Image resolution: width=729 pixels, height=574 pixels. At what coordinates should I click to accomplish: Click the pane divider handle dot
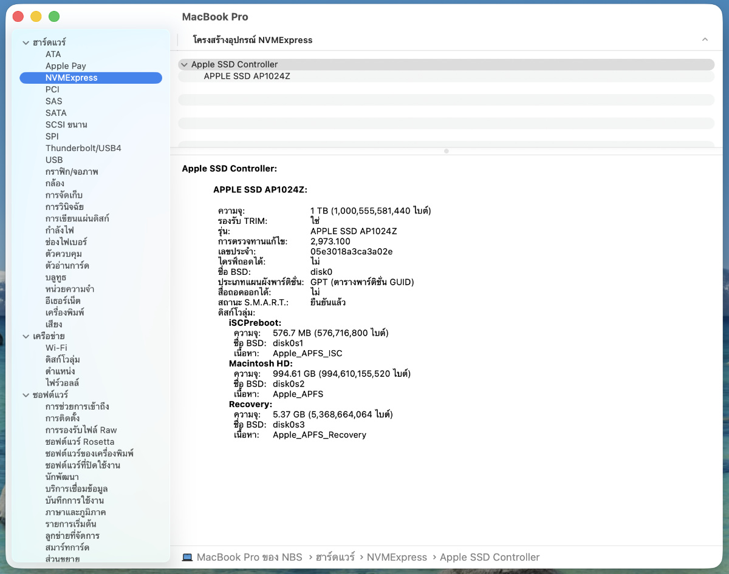(x=447, y=151)
